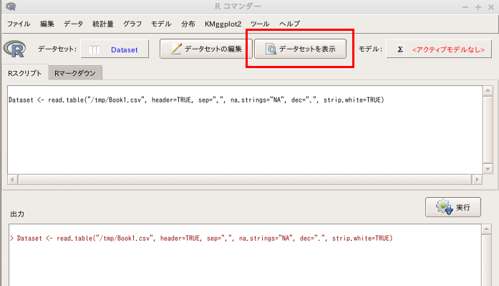Click the R logo in toolbar

coord(15,49)
